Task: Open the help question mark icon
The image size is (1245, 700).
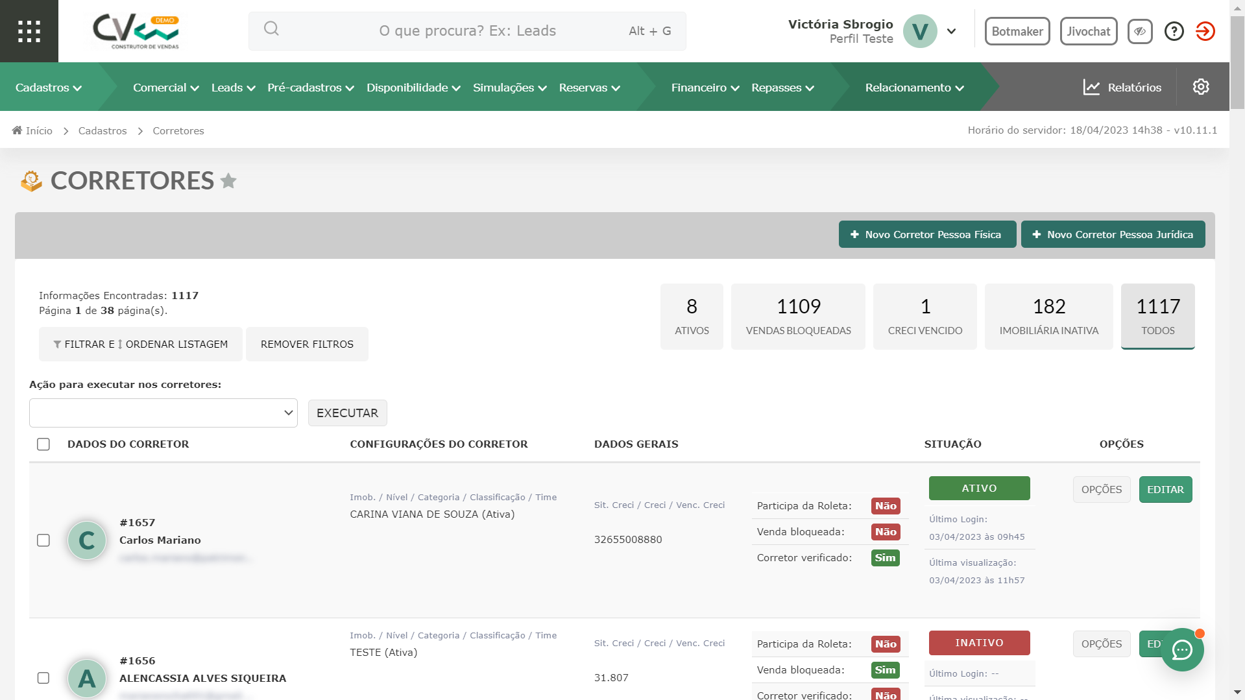Action: [1174, 31]
